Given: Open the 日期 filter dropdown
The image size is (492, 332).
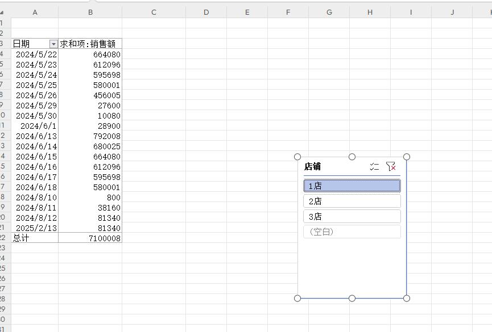Looking at the screenshot, I should pyautogui.click(x=53, y=44).
